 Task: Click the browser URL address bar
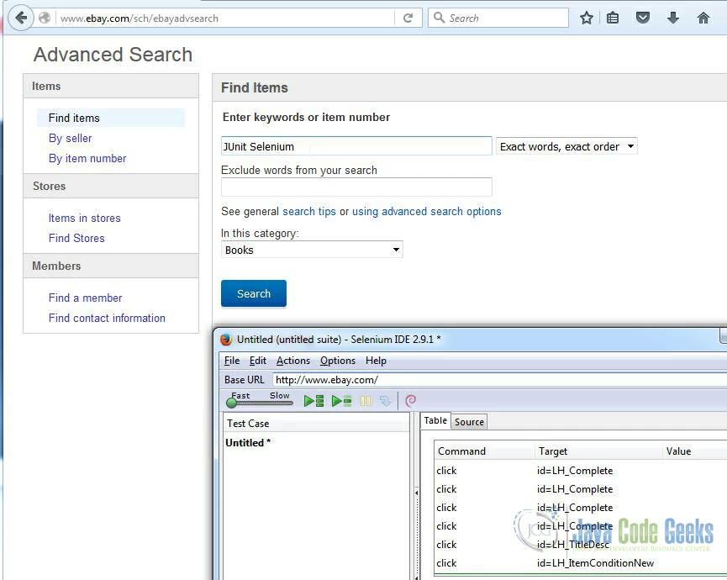[225, 18]
